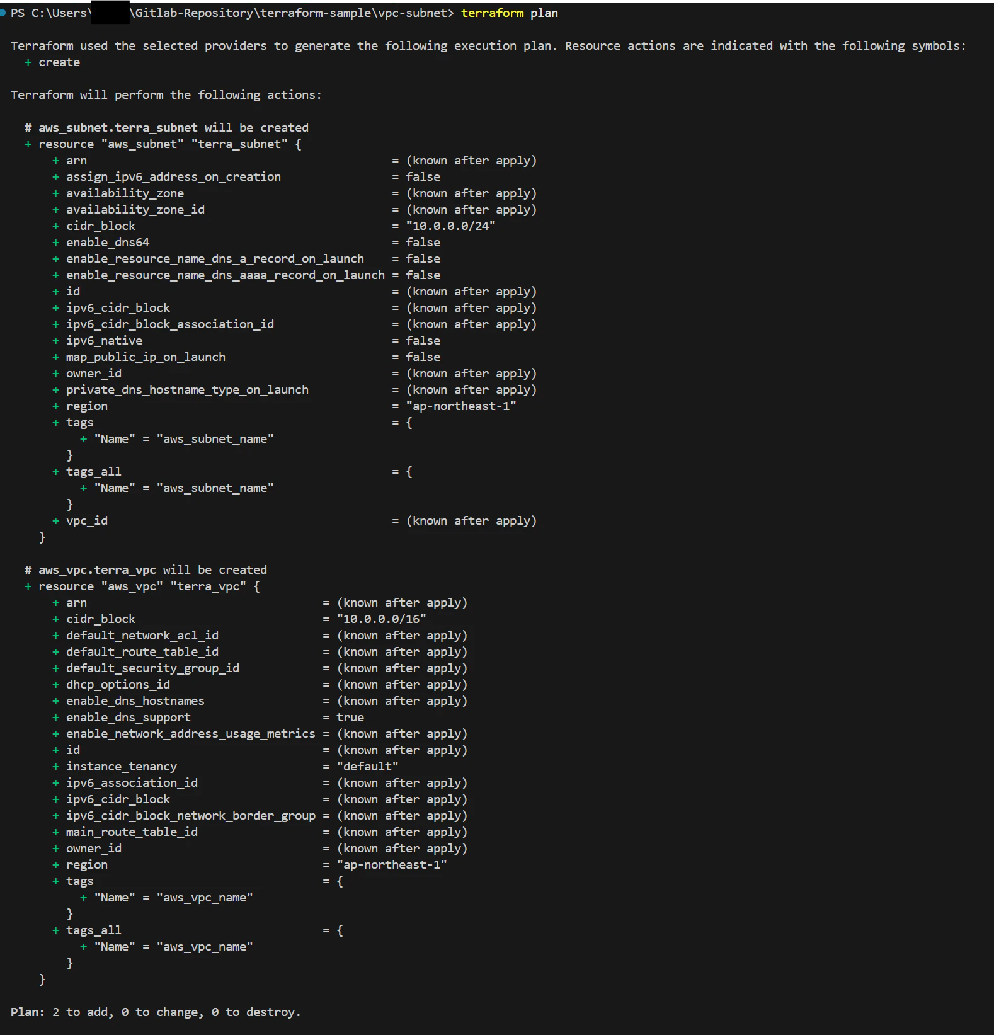Click the 'instance_tenancy' attribute name
The height and width of the screenshot is (1035, 994).
pyautogui.click(x=122, y=767)
